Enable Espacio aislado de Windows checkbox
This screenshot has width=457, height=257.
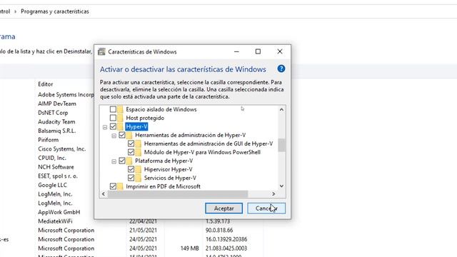coord(113,109)
